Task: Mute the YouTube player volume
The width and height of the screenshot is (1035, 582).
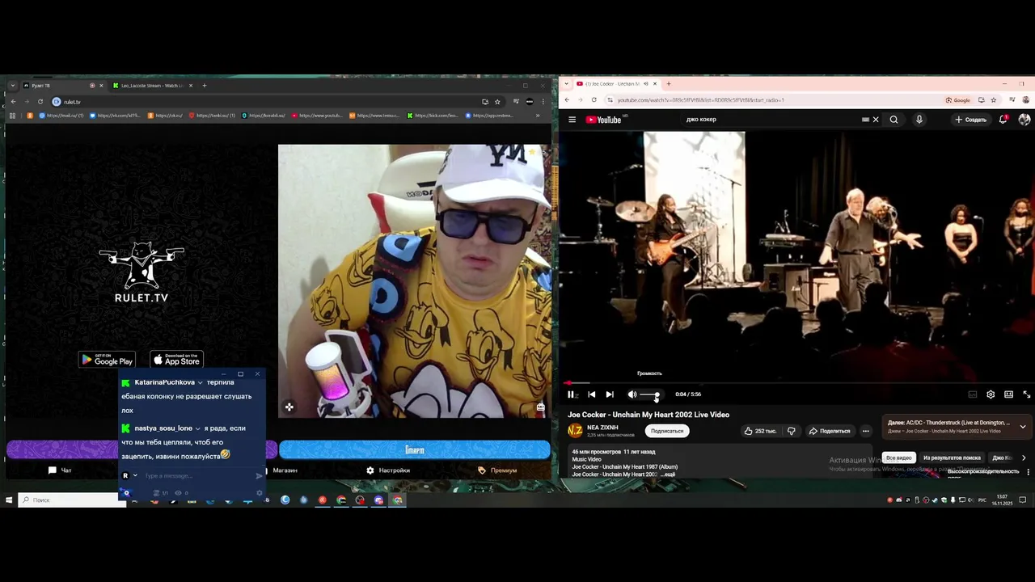Action: click(x=632, y=394)
